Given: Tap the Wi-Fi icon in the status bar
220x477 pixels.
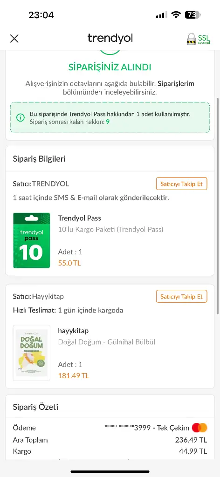Looking at the screenshot, I should [x=176, y=15].
